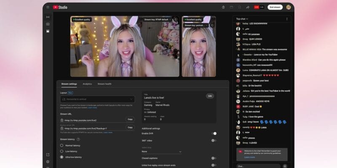
Task: Open the Horizontal & vertical layout dropdown
Action: point(97,99)
